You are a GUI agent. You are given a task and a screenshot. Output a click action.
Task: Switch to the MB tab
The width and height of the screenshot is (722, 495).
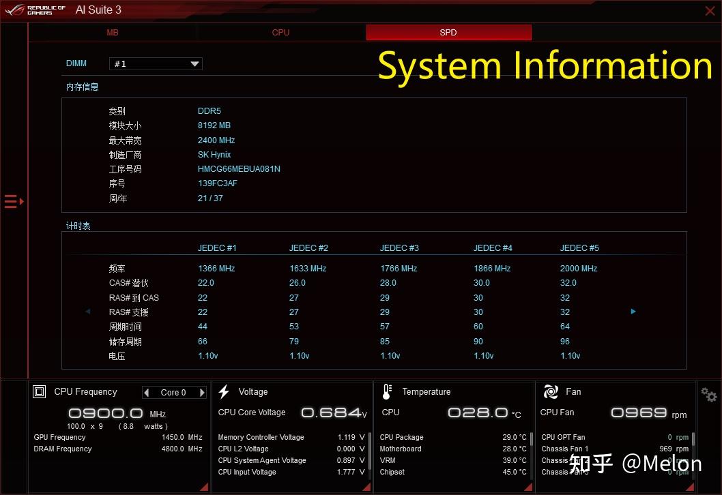click(112, 32)
